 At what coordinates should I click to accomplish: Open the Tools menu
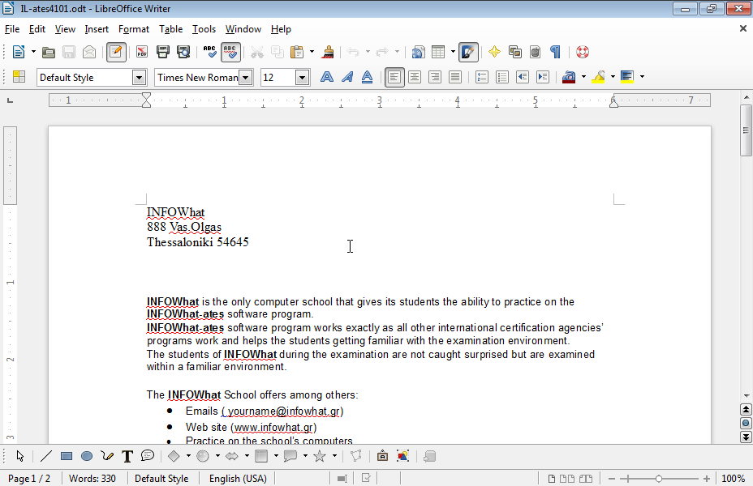coord(204,29)
